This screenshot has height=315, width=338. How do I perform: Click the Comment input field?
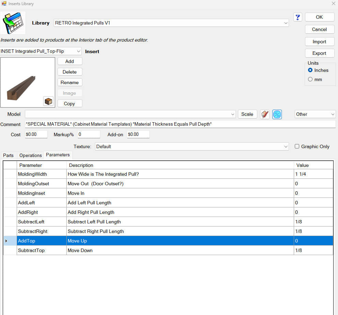(180, 124)
